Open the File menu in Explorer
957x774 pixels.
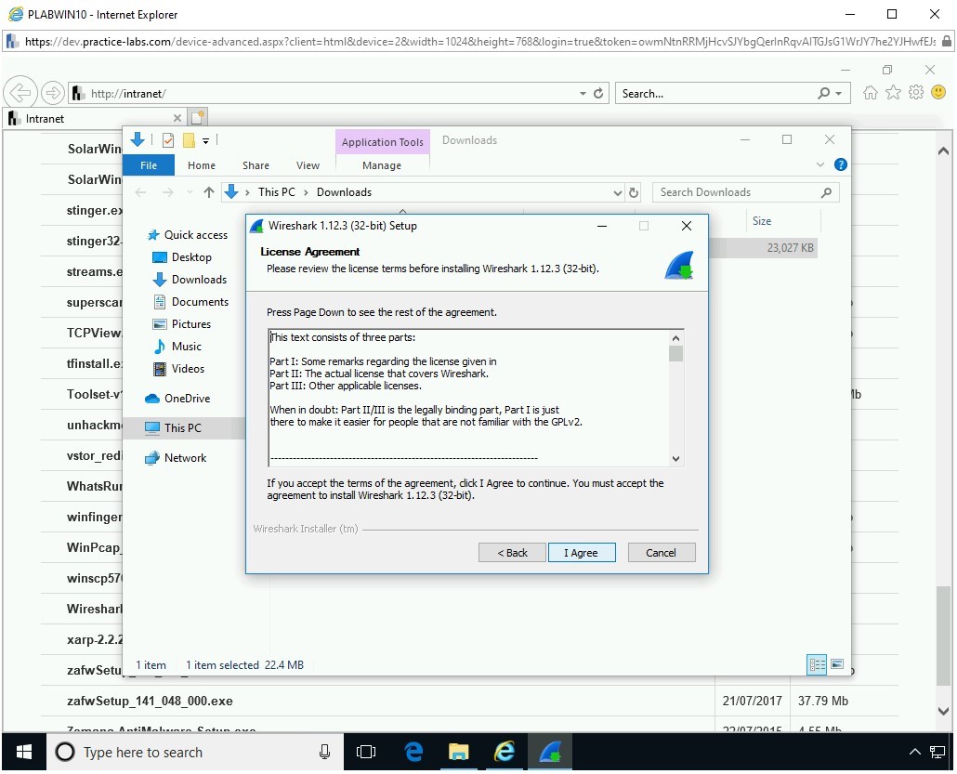click(x=149, y=165)
